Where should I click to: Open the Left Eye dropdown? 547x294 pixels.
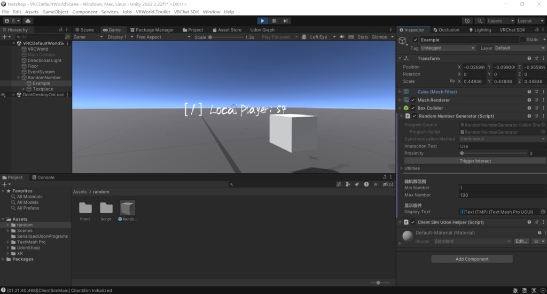[323, 37]
